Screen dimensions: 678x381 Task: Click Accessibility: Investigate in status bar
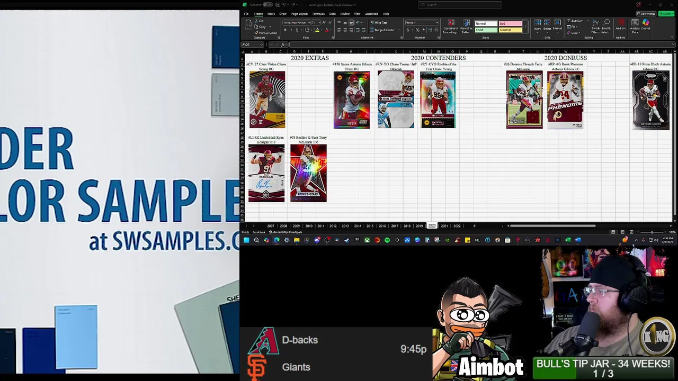click(x=286, y=232)
